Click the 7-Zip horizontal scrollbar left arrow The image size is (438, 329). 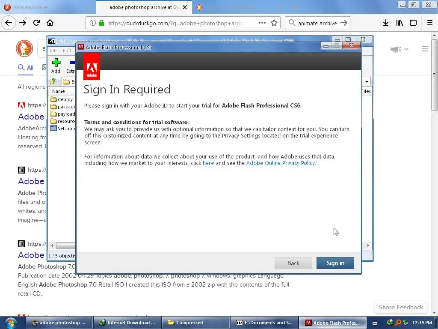52,245
